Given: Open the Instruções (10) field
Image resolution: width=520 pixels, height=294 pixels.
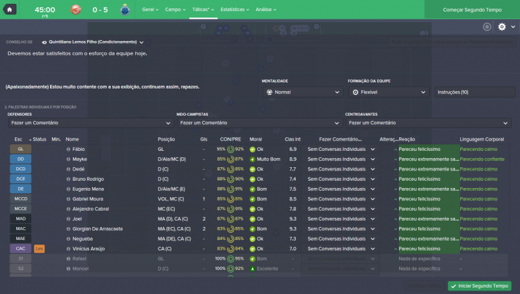Looking at the screenshot, I should 473,92.
